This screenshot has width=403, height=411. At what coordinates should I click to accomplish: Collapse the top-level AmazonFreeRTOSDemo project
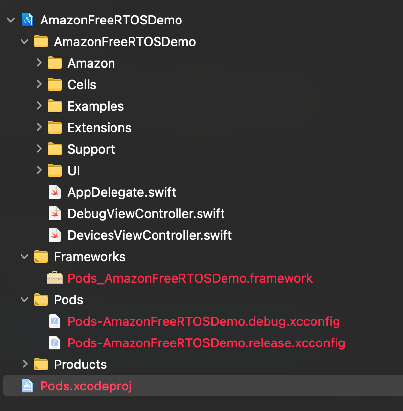tap(11, 20)
